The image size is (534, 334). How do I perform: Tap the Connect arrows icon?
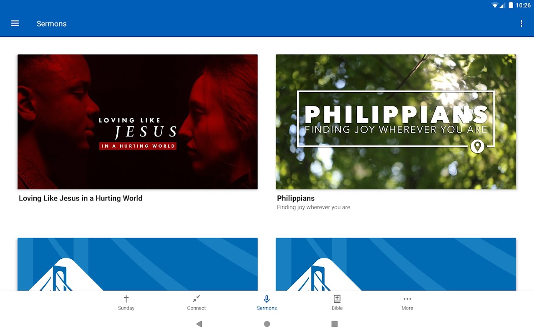196,299
